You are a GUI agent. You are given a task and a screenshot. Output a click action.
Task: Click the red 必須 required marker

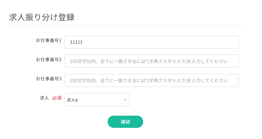(57, 98)
